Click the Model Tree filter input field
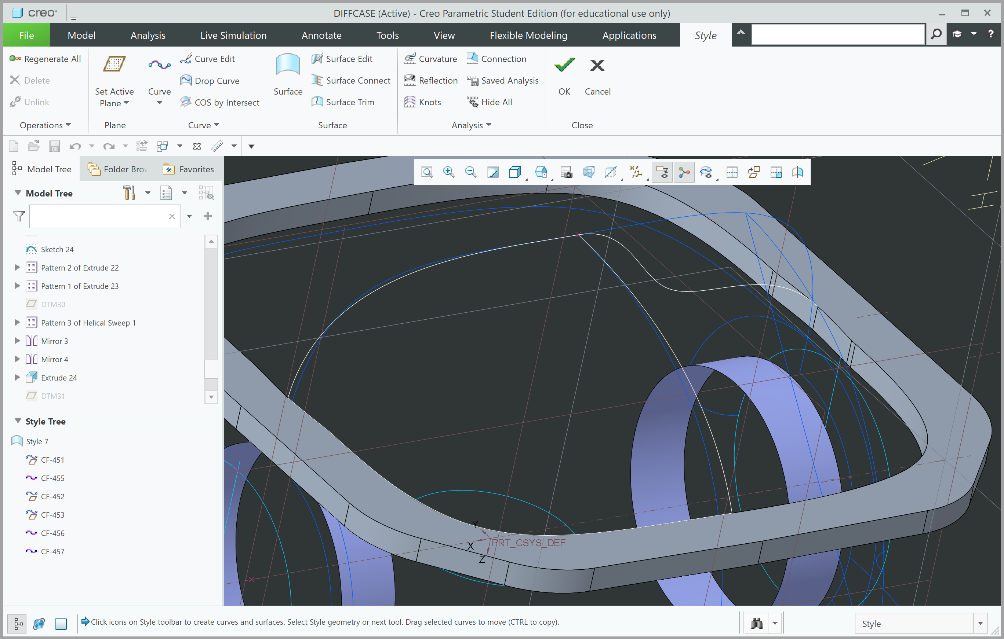Viewport: 1004px width, 639px height. click(104, 216)
